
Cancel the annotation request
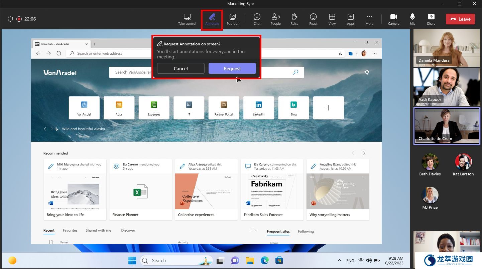tap(181, 68)
